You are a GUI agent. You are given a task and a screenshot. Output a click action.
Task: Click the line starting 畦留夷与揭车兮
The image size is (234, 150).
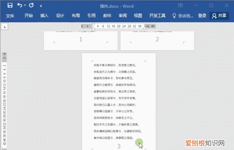pyautogui.click(x=114, y=78)
